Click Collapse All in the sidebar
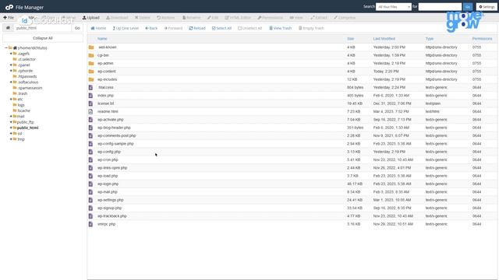Screen dimensions: 499x280 [43, 38]
